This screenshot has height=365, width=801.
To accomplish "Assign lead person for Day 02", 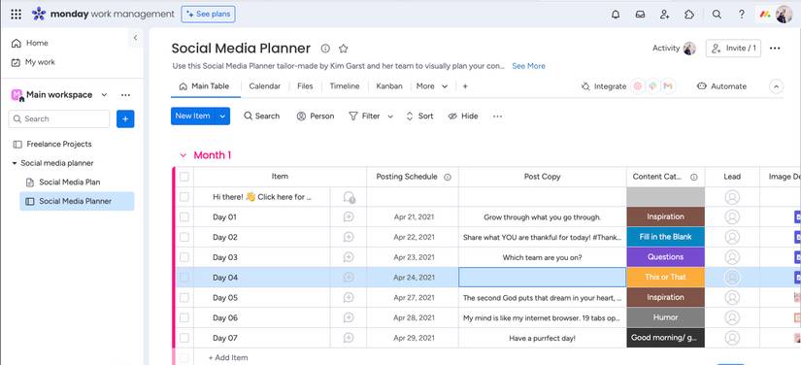I will 732,237.
